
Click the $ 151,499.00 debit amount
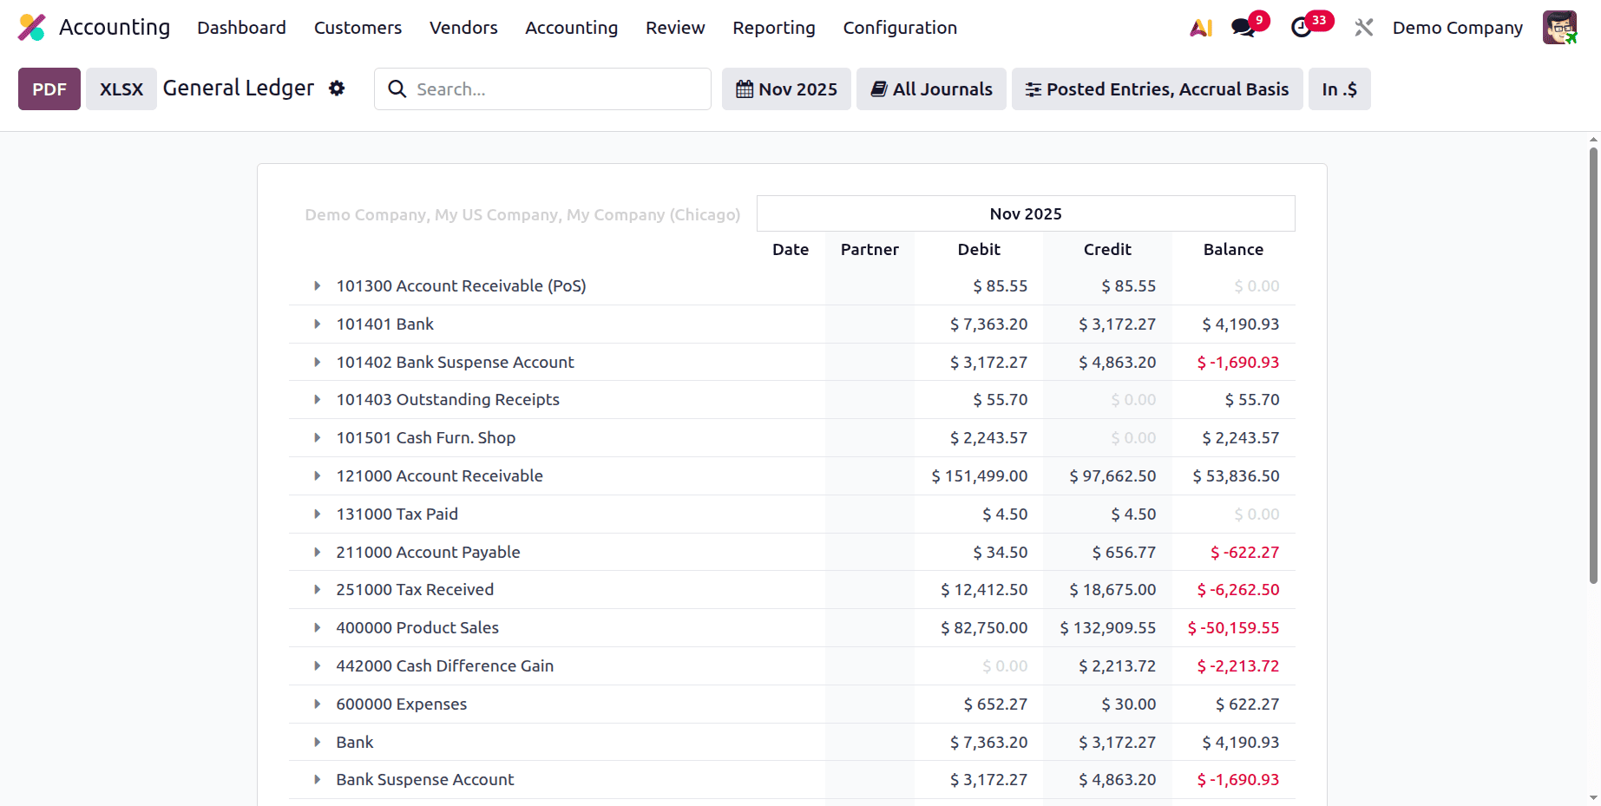980,476
